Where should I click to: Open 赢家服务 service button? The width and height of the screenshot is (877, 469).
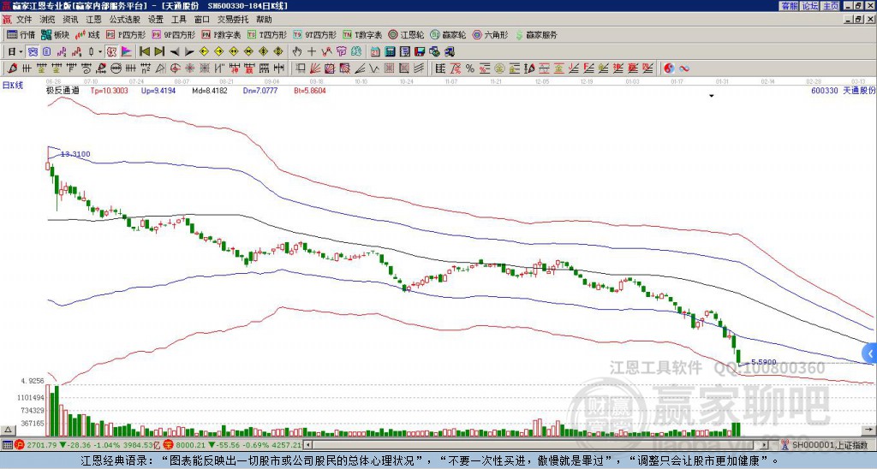pos(536,34)
